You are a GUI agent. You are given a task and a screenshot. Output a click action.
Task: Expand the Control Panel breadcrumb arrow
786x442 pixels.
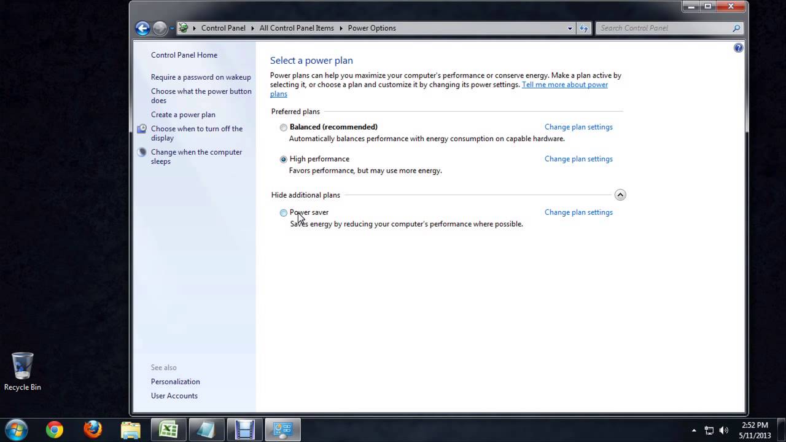[252, 28]
